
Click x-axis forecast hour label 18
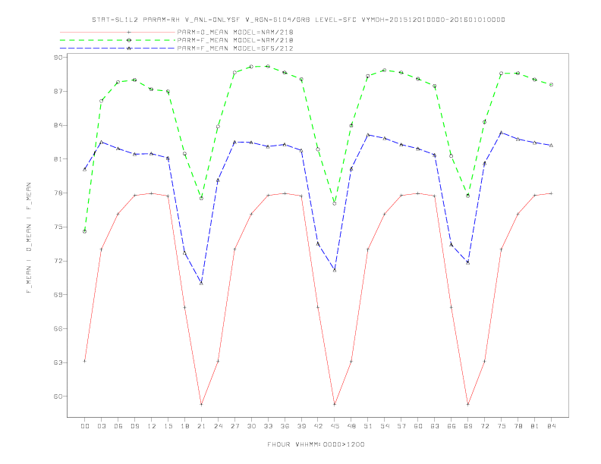tap(184, 426)
